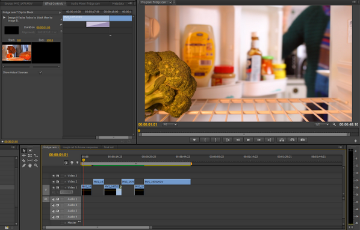Screen dimensions: 360x230
Task: Select the Razor tool
Action: pyautogui.click(x=24, y=160)
